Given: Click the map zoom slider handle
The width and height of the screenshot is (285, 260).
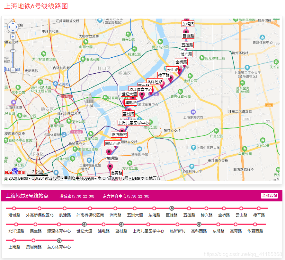Looking at the screenshot, I should 13,51.
